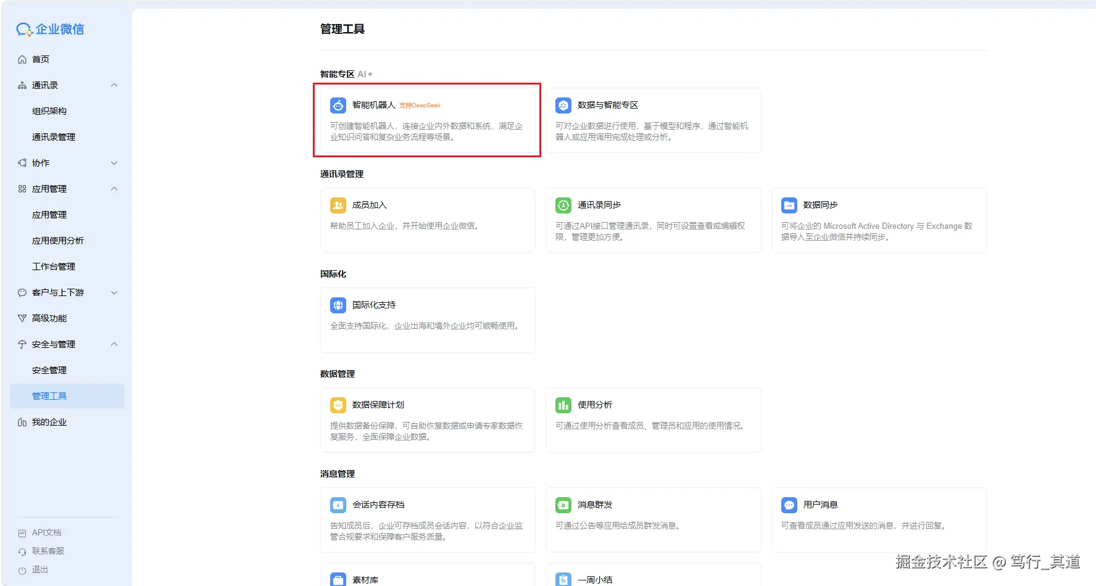This screenshot has width=1096, height=586.
Task: Click the 消息群发 broadcast icon
Action: [563, 505]
